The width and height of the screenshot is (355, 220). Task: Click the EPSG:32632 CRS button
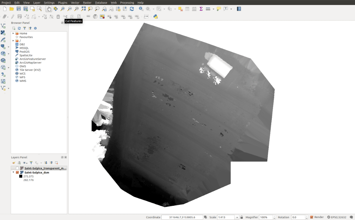336,217
